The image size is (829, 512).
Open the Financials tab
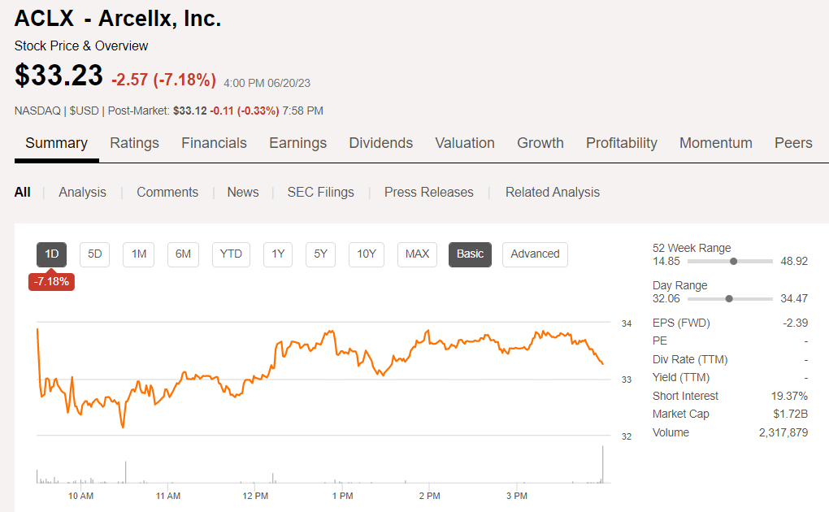tap(214, 143)
